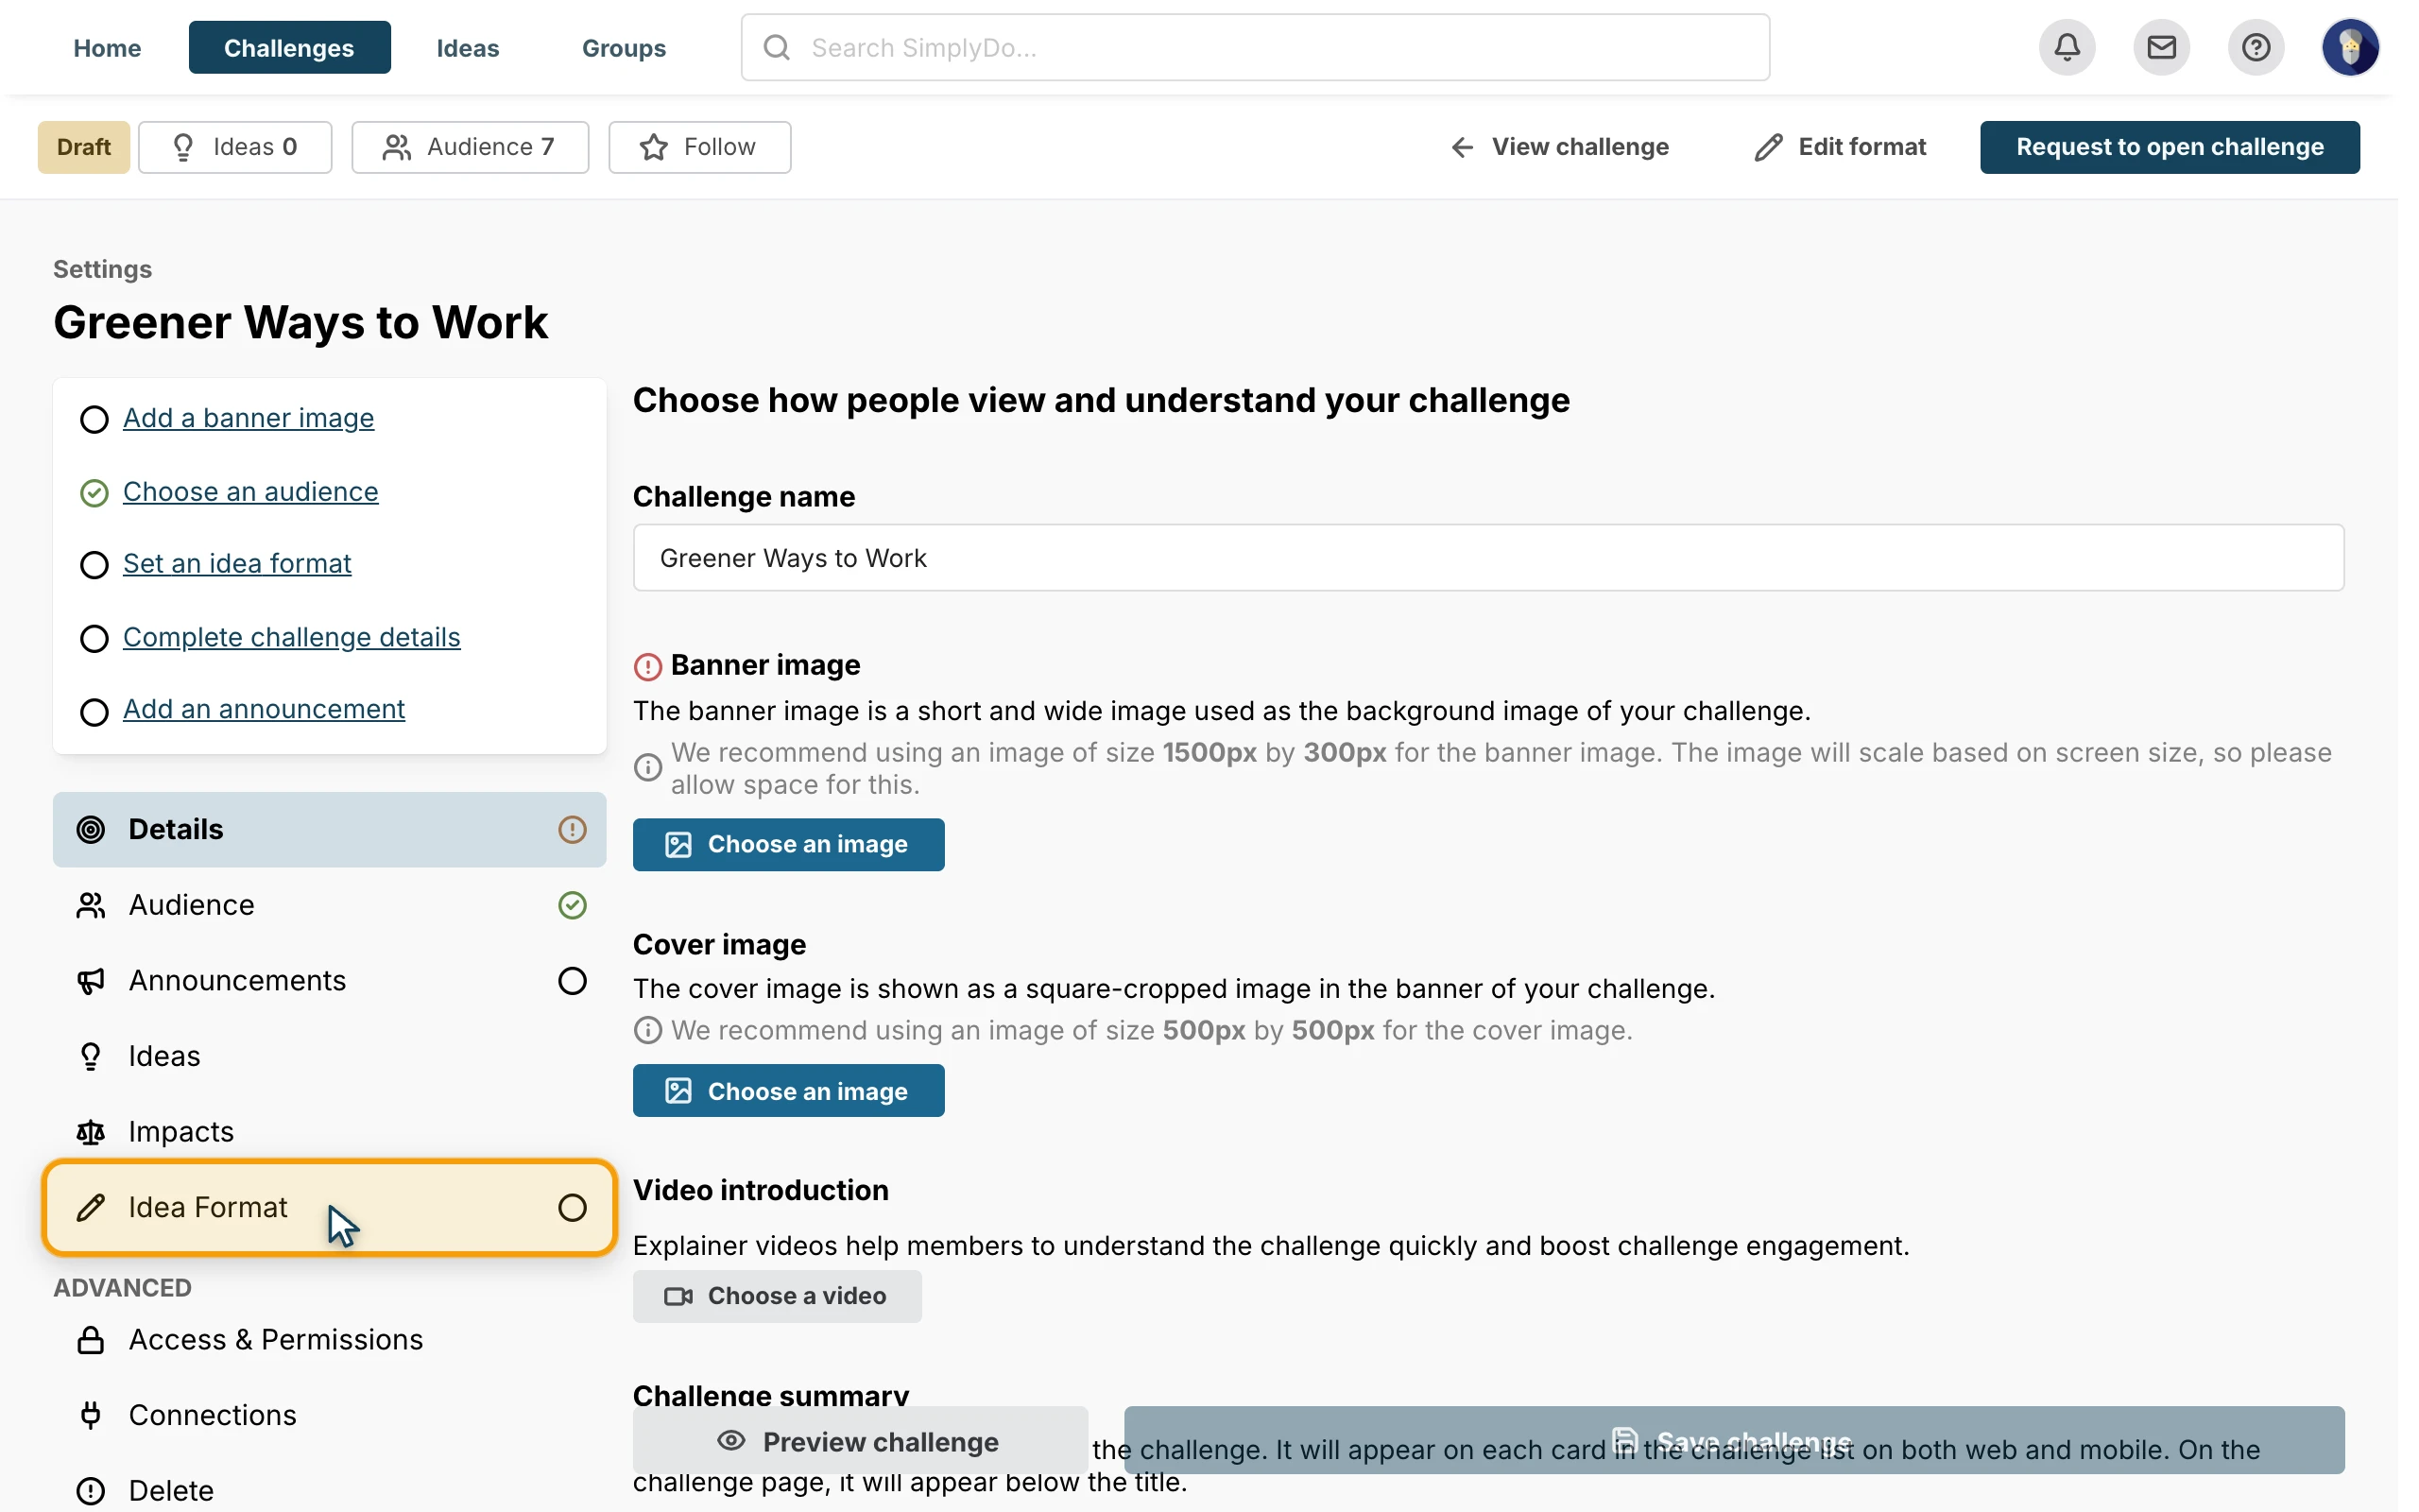Click Choose a video button
This screenshot has height=1512, width=2419.
coord(777,1296)
